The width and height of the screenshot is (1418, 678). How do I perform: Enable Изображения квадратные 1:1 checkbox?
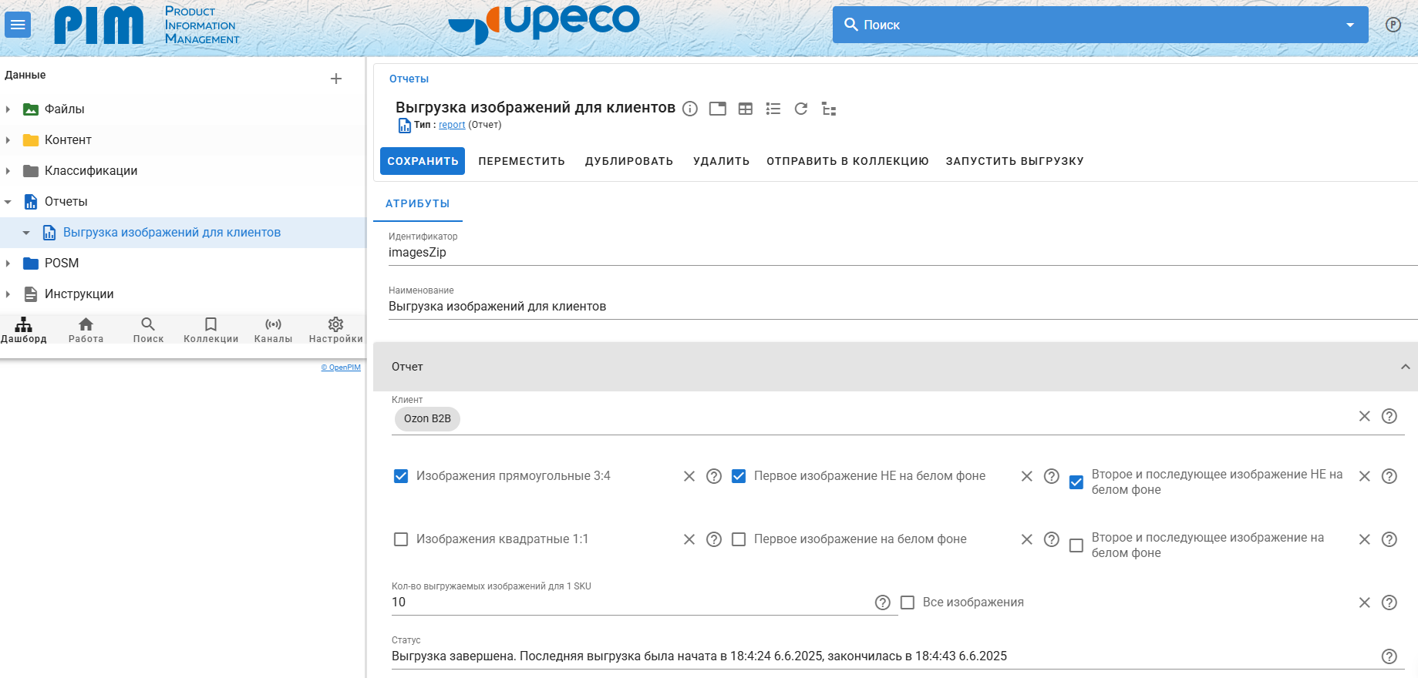pos(401,539)
